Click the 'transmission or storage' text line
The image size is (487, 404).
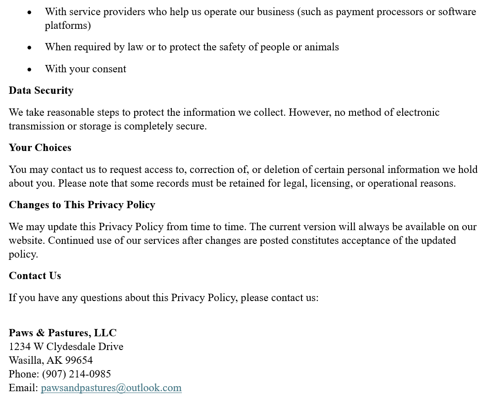108,126
